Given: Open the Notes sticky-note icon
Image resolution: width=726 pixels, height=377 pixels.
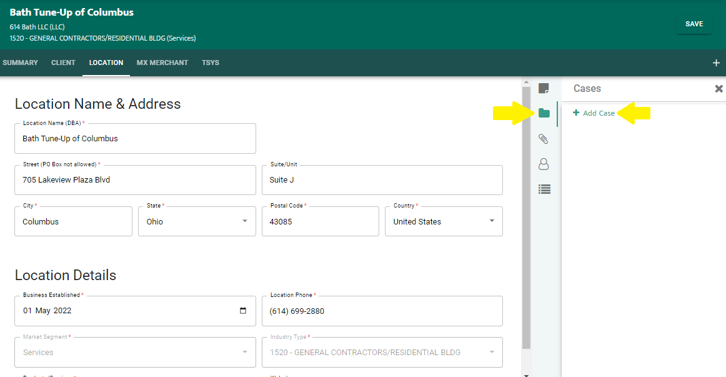Looking at the screenshot, I should point(544,88).
